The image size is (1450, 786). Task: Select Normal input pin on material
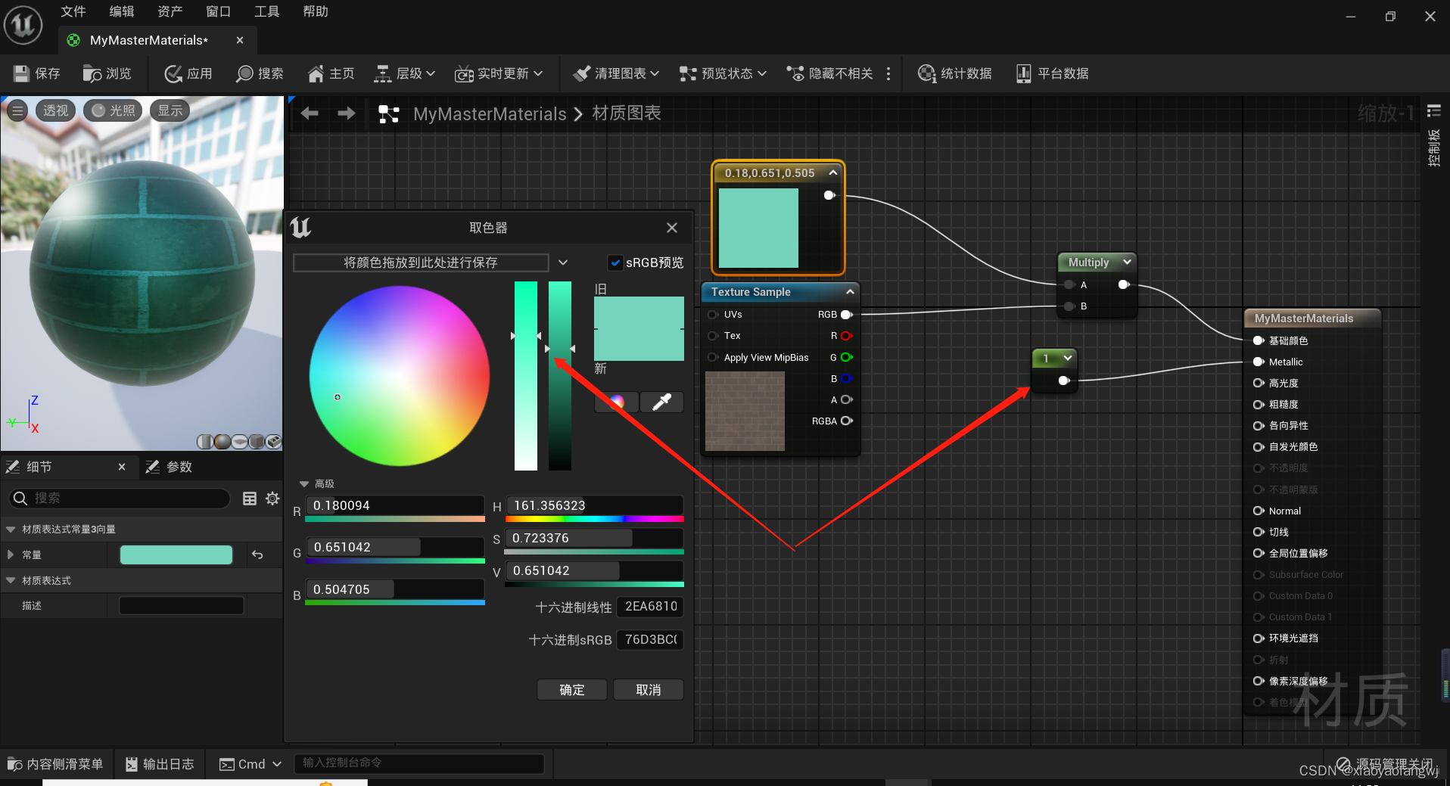coord(1259,511)
